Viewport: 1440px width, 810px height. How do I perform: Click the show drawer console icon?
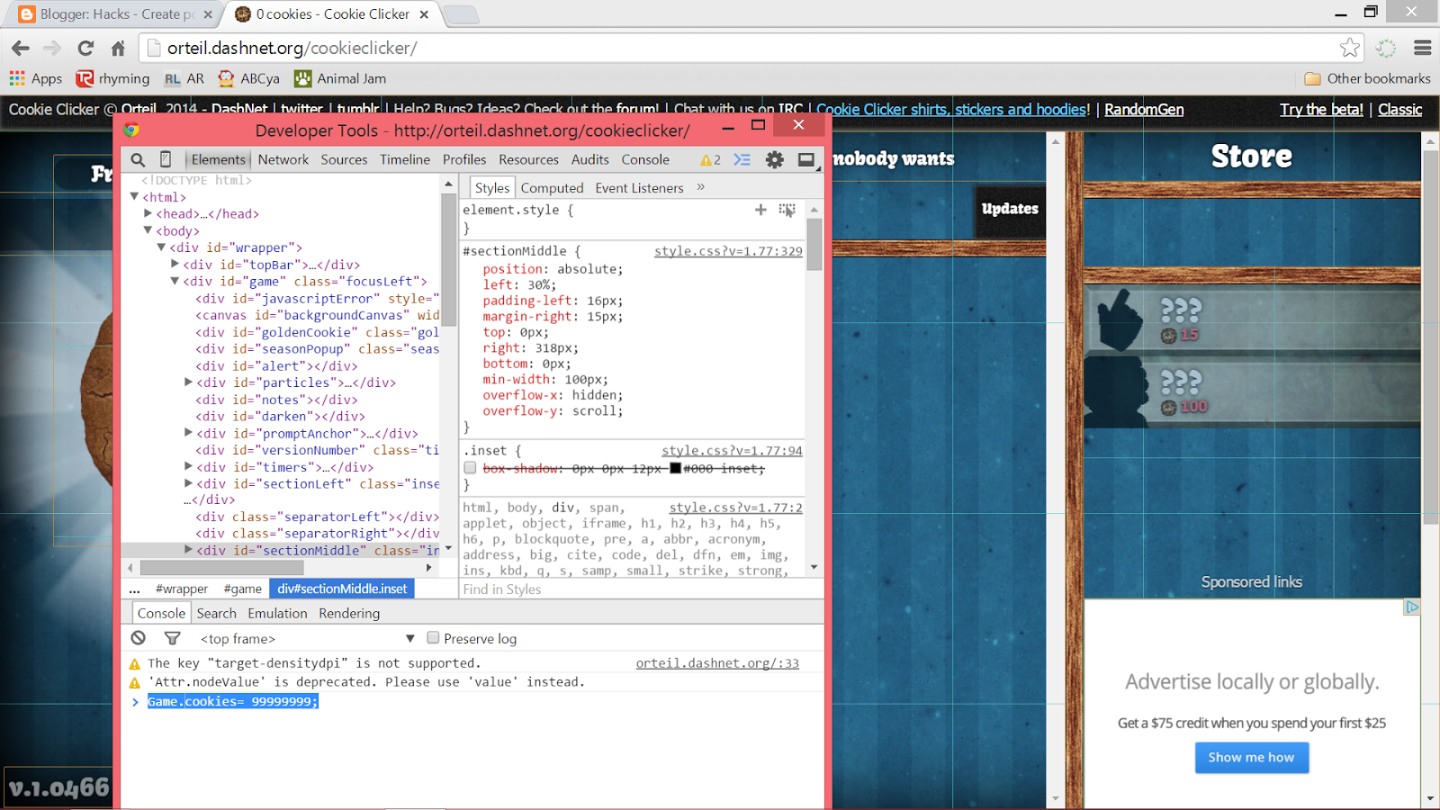click(742, 159)
